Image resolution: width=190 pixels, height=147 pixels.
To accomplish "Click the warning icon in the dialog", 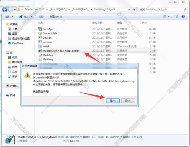I will click(27, 75).
